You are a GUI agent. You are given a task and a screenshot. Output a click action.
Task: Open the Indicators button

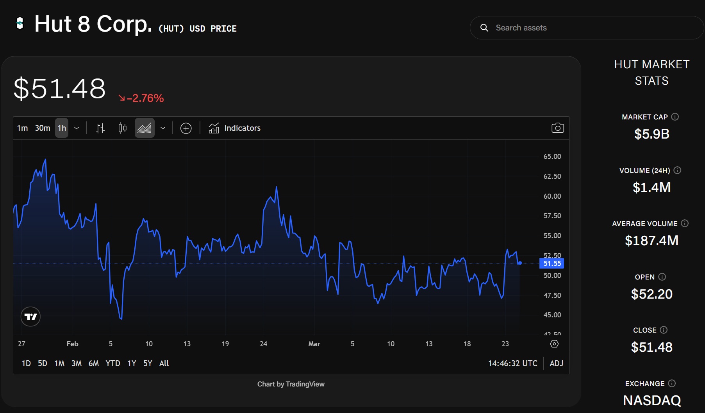[x=235, y=128]
